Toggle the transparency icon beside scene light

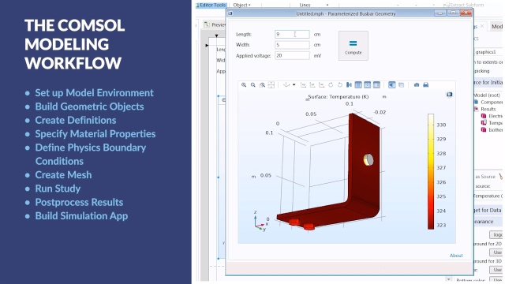(402, 85)
